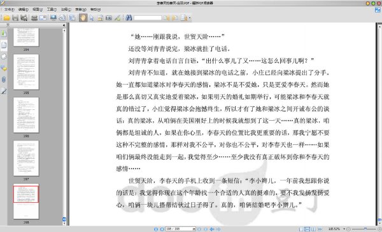
Task: Click the rotate view icon
Action: [62, 18]
